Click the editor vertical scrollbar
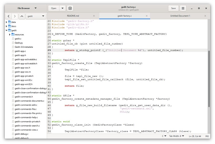 209,79
